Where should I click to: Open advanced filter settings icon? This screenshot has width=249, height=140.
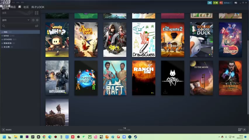click(x=36, y=26)
